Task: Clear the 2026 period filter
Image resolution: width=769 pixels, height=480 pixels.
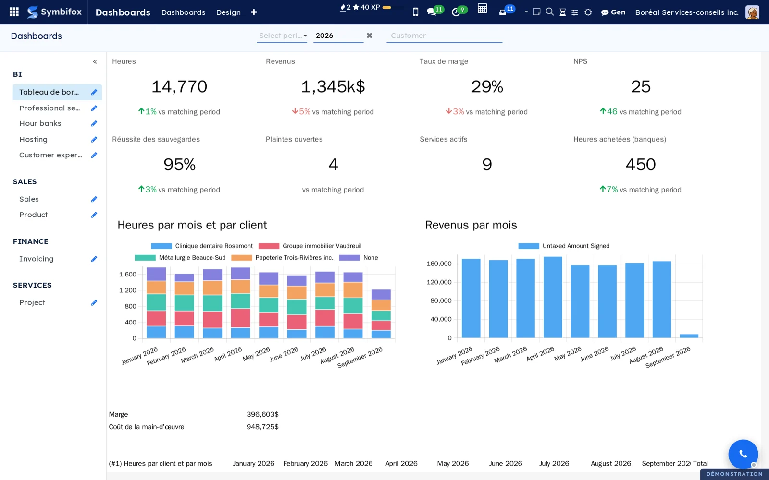Action: pyautogui.click(x=369, y=36)
